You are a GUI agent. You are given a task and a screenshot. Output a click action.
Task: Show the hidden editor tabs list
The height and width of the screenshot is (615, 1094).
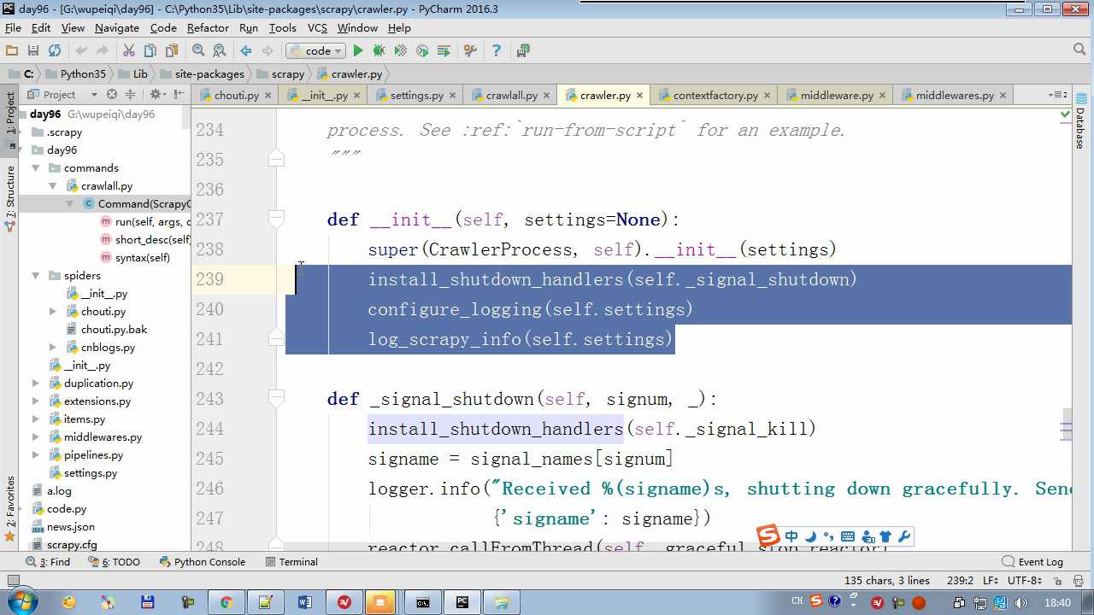1059,94
